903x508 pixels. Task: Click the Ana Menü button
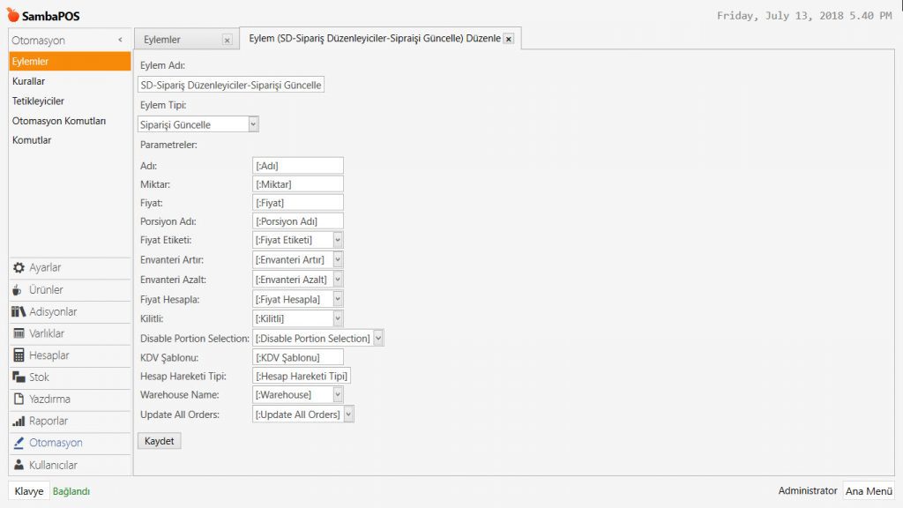868,491
